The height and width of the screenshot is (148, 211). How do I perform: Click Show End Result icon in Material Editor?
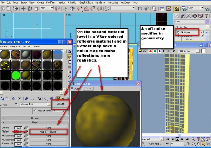pos(58,99)
